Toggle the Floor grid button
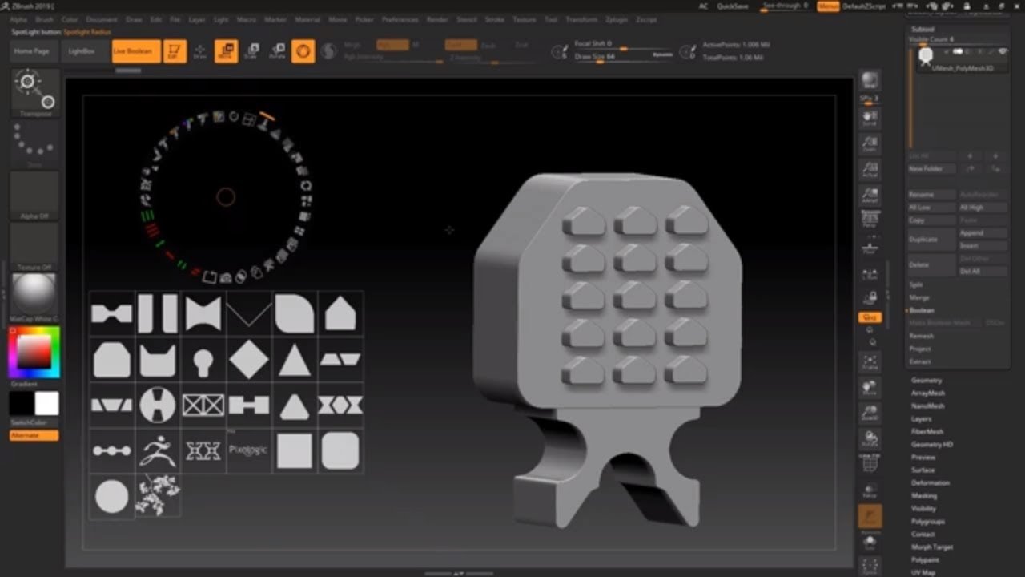 coord(870,248)
